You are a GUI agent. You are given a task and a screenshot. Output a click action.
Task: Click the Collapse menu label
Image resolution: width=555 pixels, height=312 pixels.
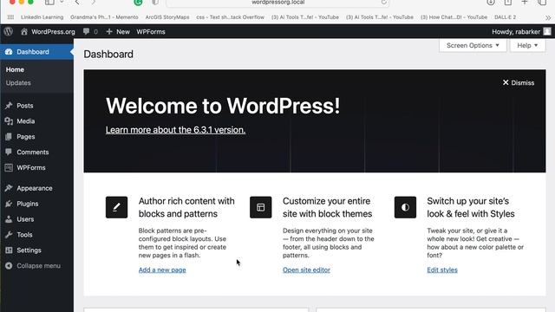38,266
